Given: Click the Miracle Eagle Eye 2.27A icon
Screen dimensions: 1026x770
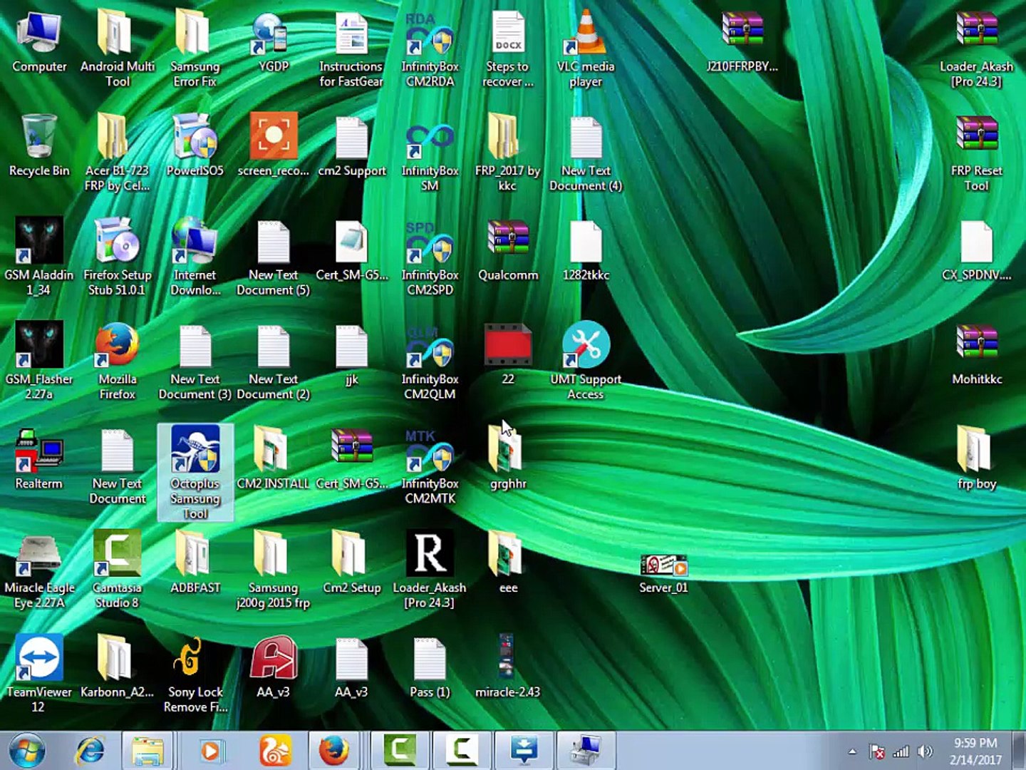Looking at the screenshot, I should pyautogui.click(x=38, y=553).
